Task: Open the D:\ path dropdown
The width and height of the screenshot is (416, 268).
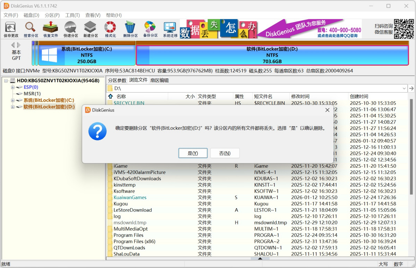Action: tap(404, 88)
